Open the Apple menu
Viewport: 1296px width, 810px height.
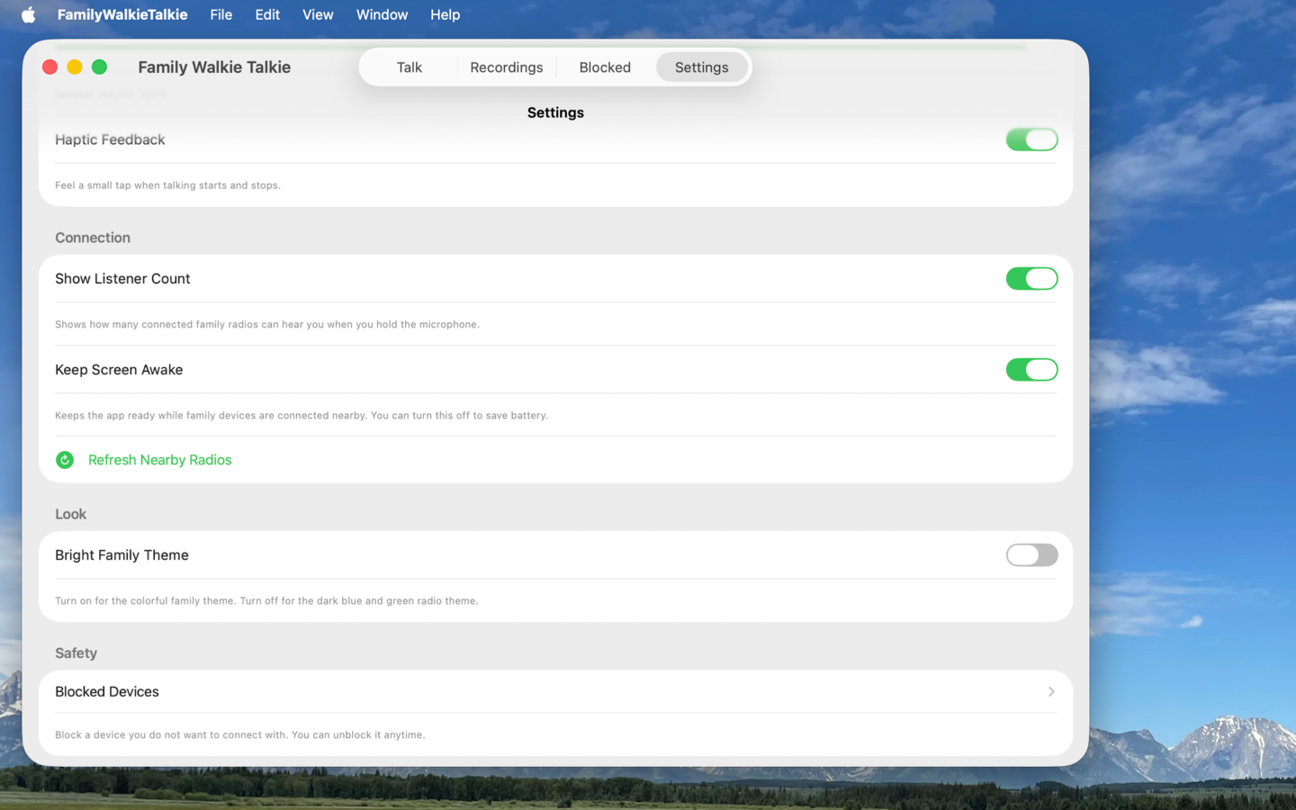[x=28, y=14]
